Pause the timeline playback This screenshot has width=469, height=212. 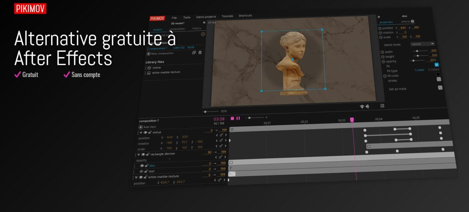pos(238,118)
